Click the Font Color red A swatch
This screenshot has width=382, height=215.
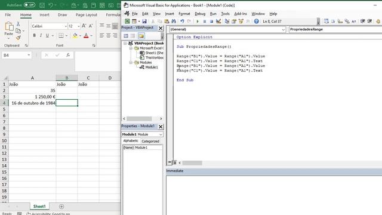coord(86,36)
